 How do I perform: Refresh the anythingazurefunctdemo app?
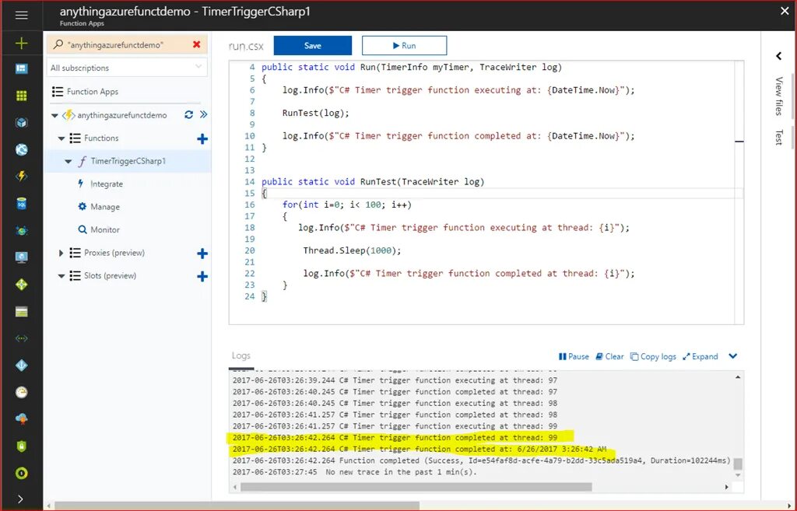[188, 115]
